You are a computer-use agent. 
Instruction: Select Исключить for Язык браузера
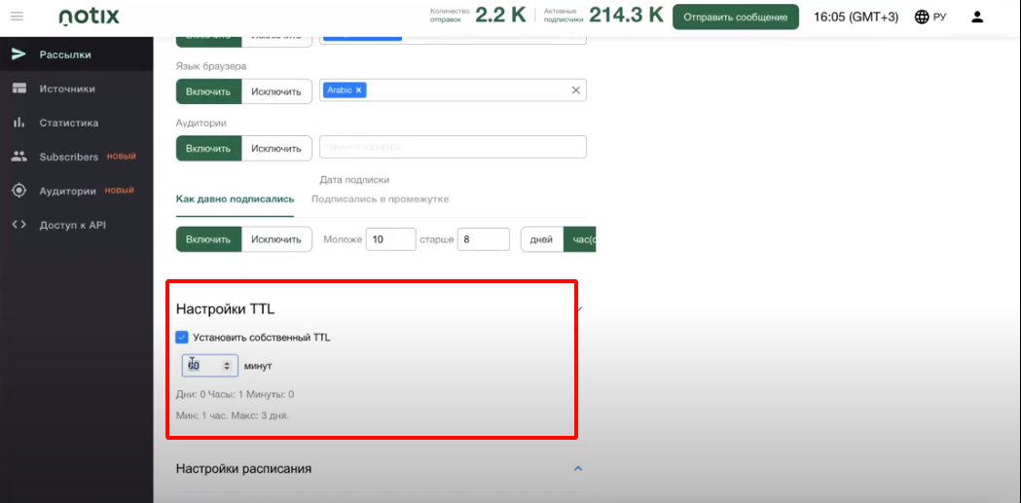point(276,91)
